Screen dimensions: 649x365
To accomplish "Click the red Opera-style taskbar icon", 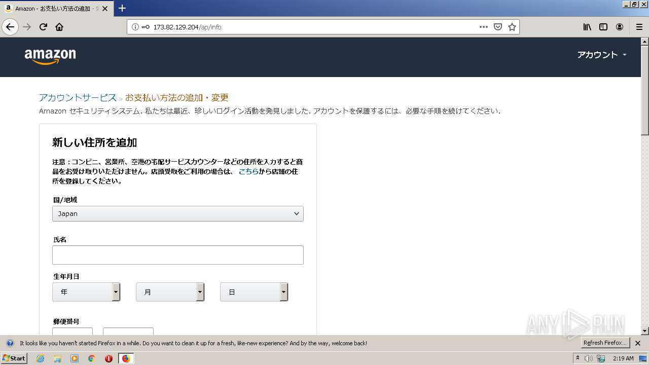I will click(109, 358).
